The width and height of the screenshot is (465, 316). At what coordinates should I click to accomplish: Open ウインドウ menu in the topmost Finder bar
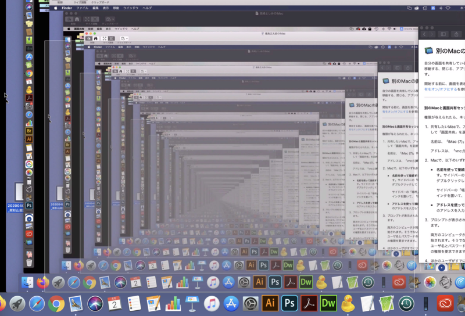(131, 8)
